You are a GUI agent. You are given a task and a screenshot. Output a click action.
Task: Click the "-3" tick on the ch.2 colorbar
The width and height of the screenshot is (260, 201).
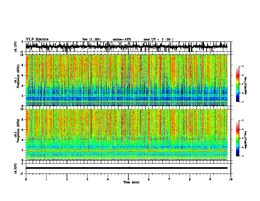point(242,121)
